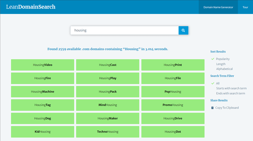Filter by Ends with search term
253x141 pixels.
point(230,93)
